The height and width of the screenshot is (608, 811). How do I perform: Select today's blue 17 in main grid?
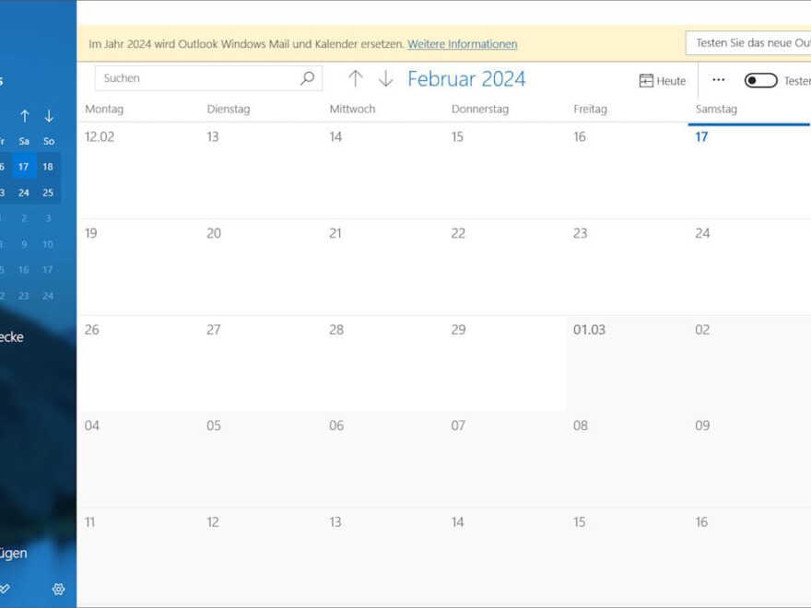pos(749,170)
